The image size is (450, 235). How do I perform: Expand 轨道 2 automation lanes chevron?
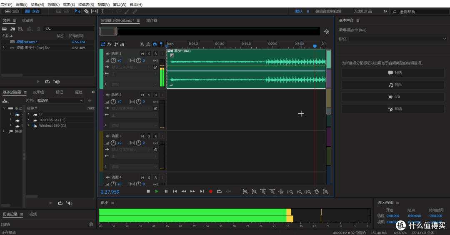(105, 125)
